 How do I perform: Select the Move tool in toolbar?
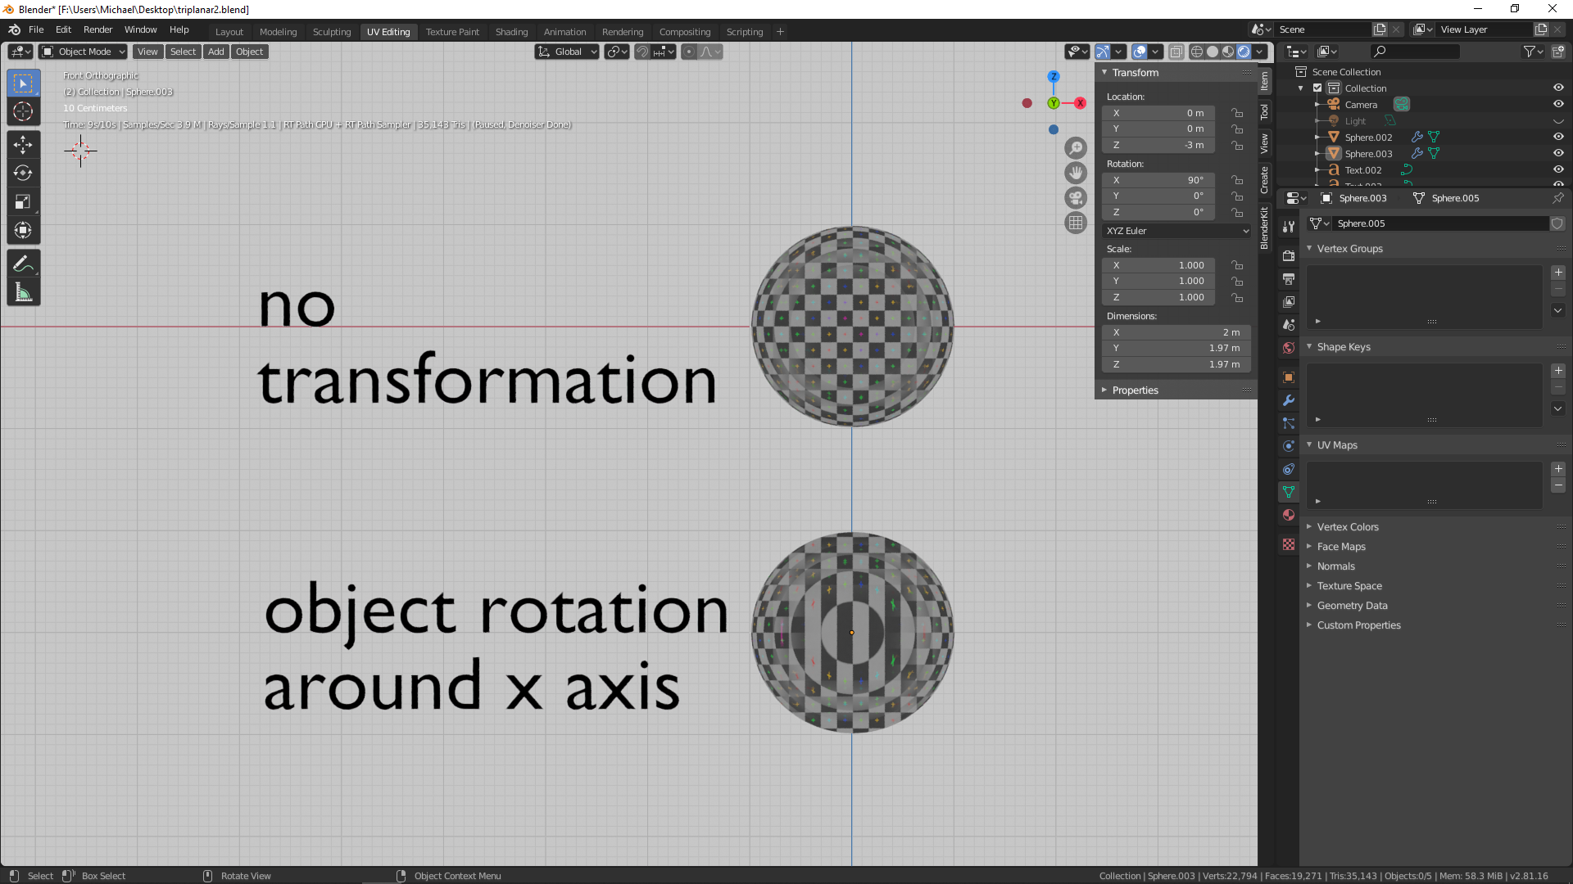[23, 145]
